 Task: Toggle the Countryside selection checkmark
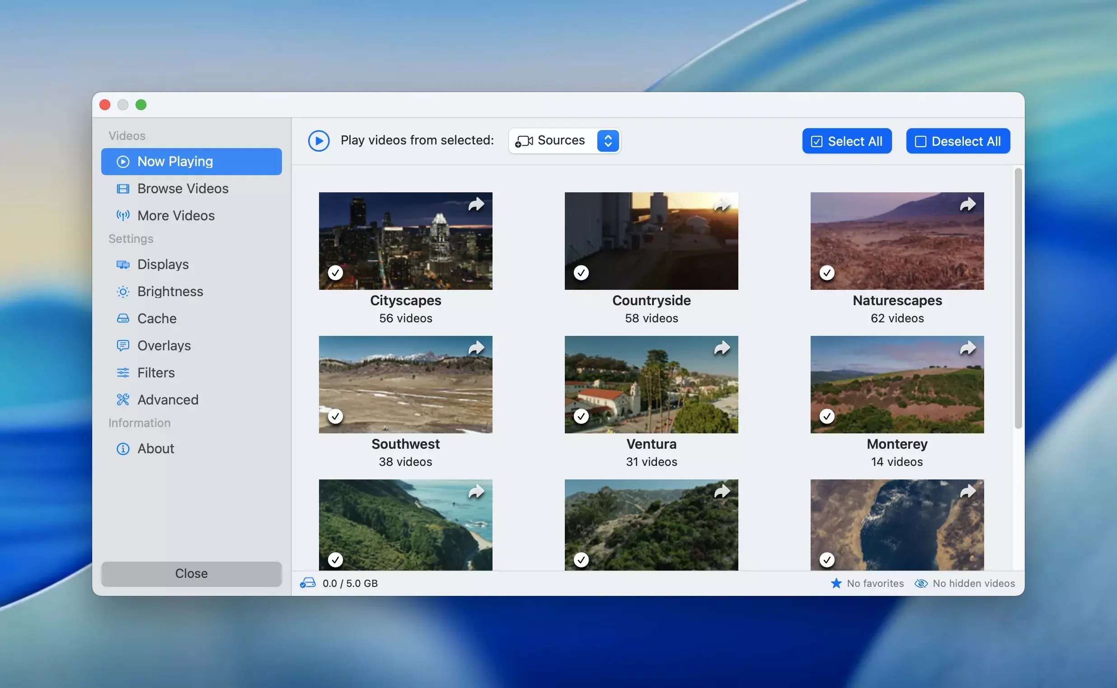pos(581,273)
